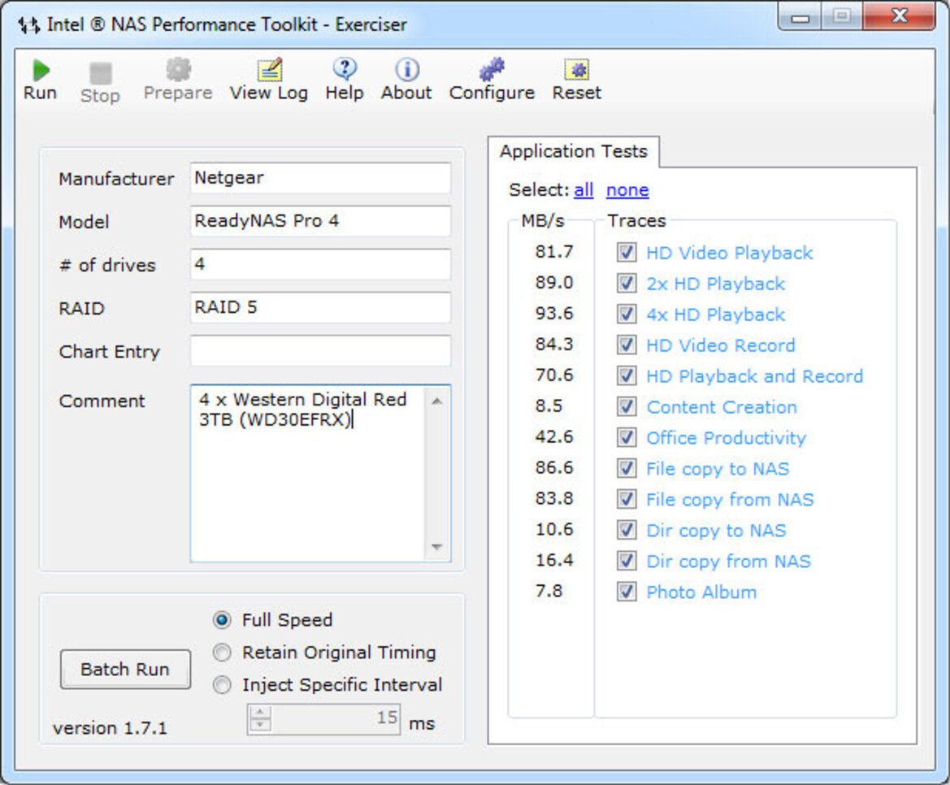This screenshot has height=785, width=950.
Task: Toggle 4x HD Playback checkbox
Action: pyautogui.click(x=627, y=314)
